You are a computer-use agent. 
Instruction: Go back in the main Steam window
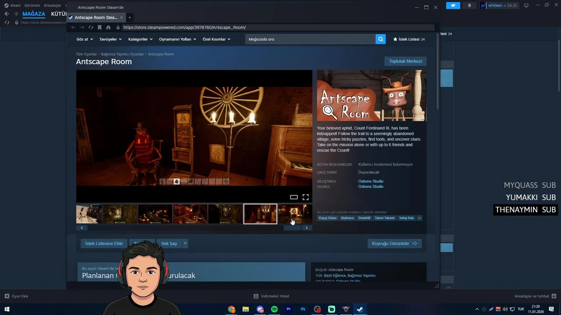[x=7, y=14]
